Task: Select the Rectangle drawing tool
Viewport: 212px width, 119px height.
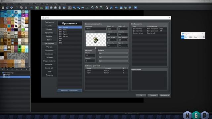Action: click(x=74, y=8)
